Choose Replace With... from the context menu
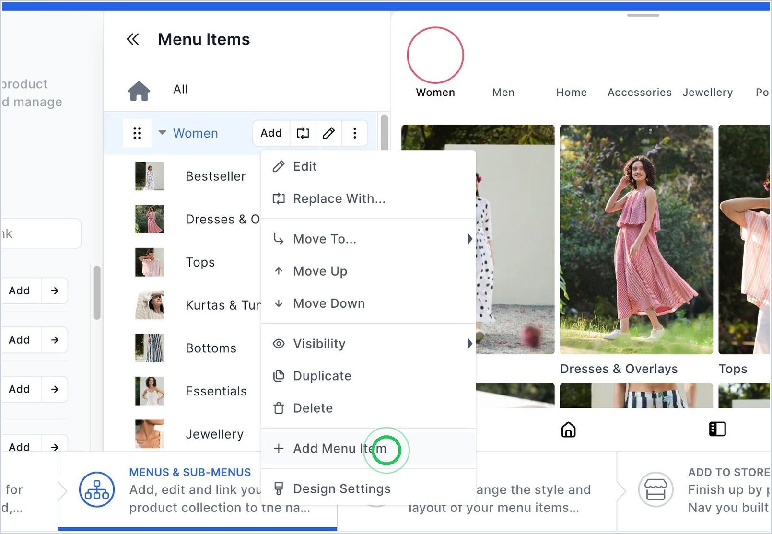 click(368, 199)
